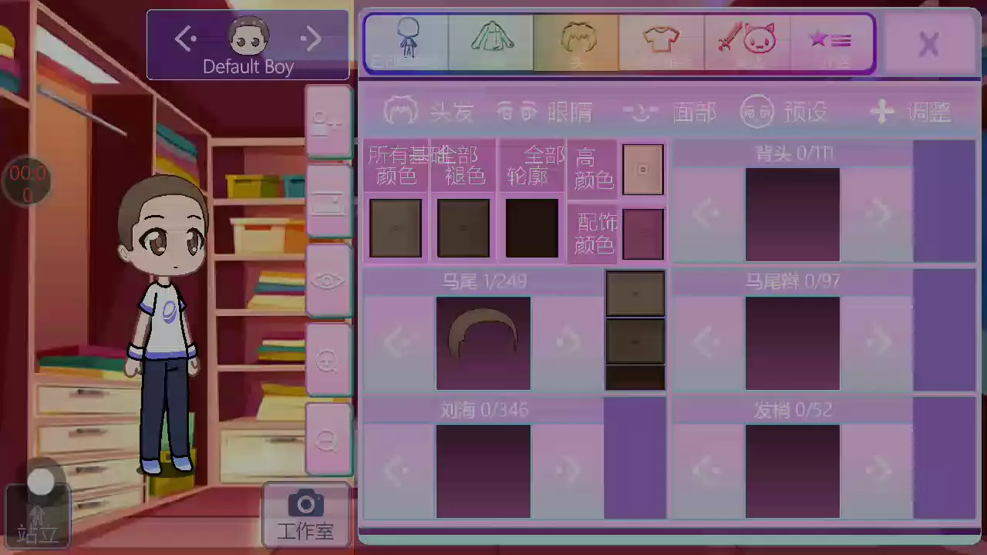The width and height of the screenshot is (987, 555).
Task: Switch to previous character using left arrow
Action: pos(186,39)
